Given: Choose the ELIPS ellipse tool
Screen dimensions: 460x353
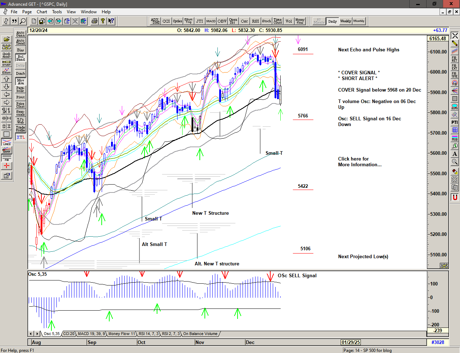Looking at the screenshot, I should tap(455, 107).
